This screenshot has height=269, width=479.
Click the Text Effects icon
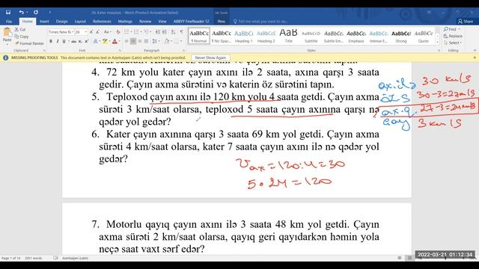96,41
